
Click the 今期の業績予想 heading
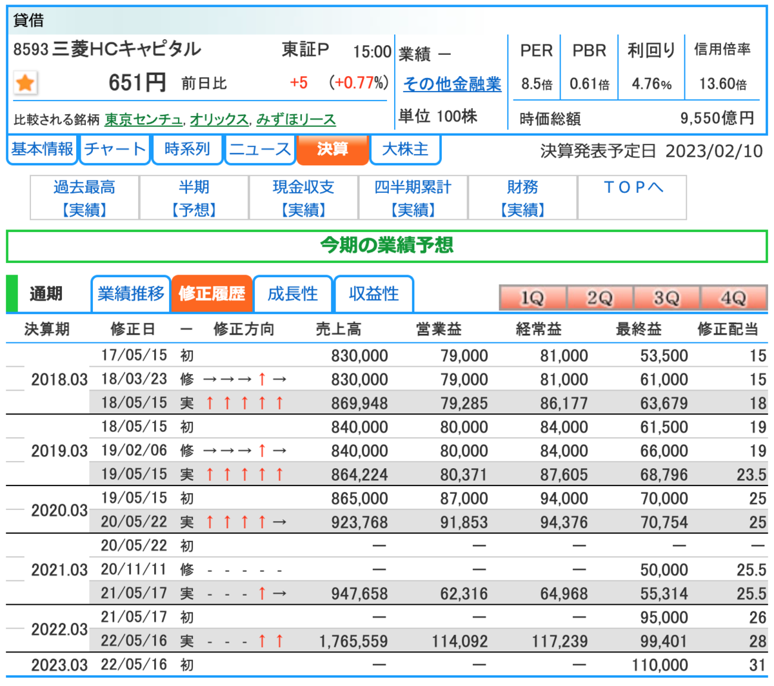387,246
